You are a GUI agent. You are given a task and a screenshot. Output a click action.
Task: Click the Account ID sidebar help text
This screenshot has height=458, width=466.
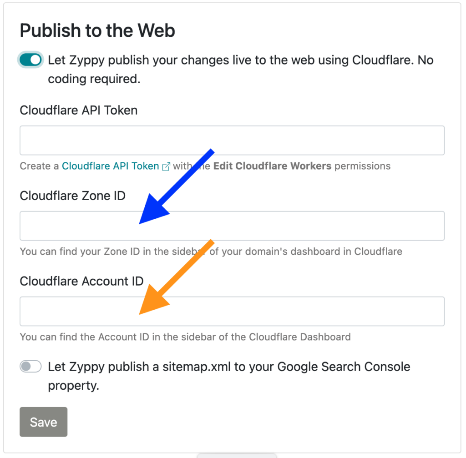(x=185, y=337)
